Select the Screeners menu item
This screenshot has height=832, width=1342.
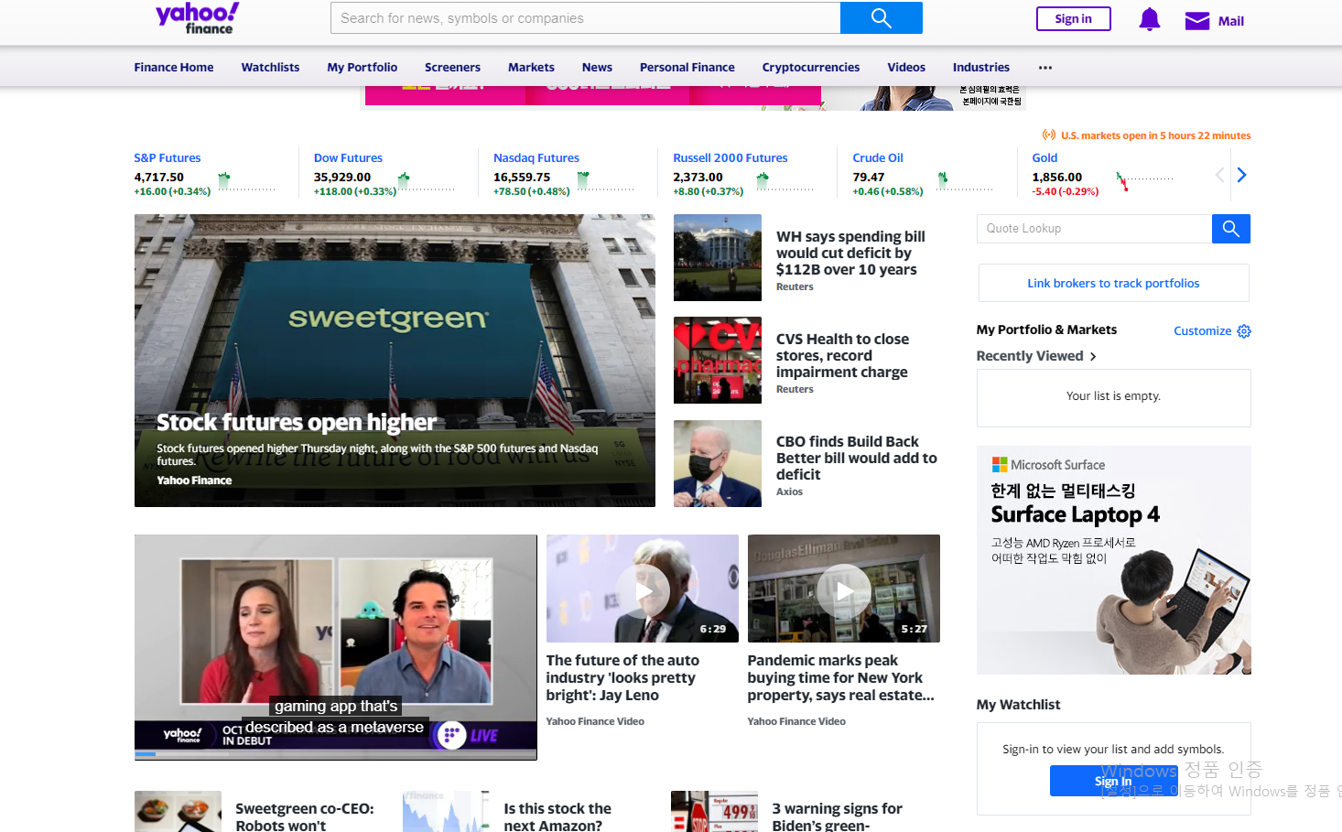(x=452, y=68)
